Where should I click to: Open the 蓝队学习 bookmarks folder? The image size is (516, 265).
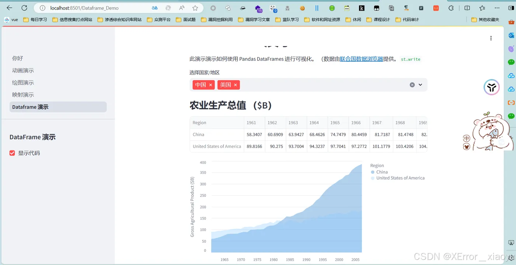point(287,20)
